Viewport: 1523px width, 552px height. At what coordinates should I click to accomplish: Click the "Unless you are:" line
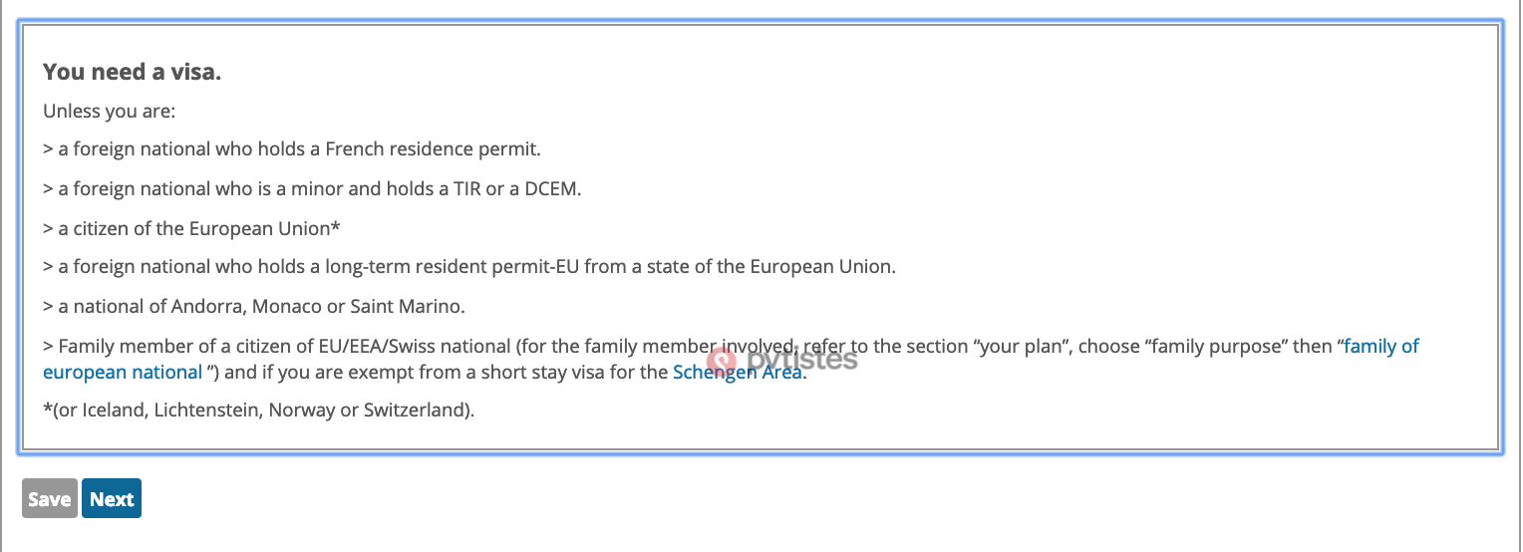point(109,112)
